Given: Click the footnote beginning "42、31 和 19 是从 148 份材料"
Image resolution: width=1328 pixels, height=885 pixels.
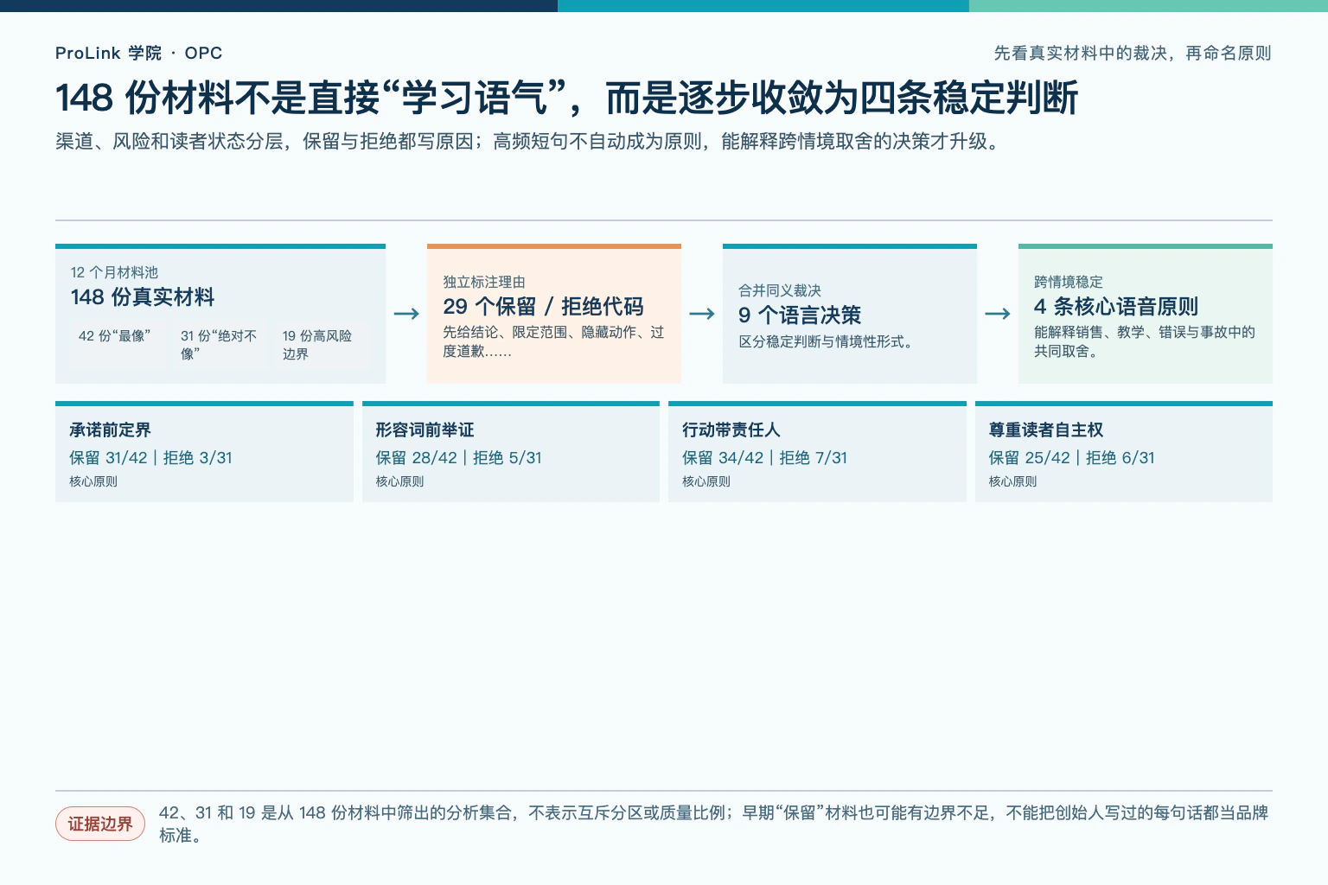Looking at the screenshot, I should point(714,824).
